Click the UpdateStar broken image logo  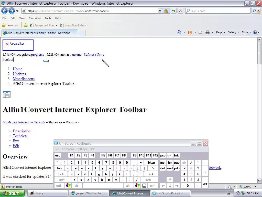click(x=18, y=45)
